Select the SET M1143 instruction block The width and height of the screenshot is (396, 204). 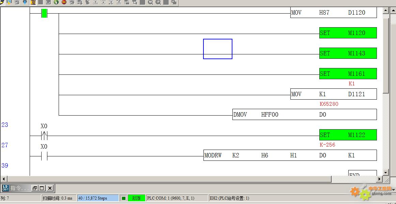point(348,53)
